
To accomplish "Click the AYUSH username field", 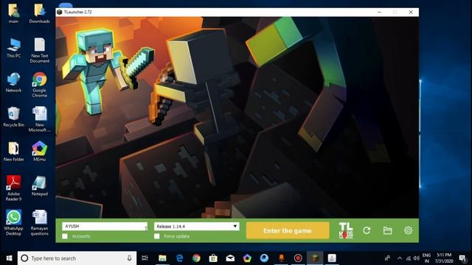I will coord(105,226).
